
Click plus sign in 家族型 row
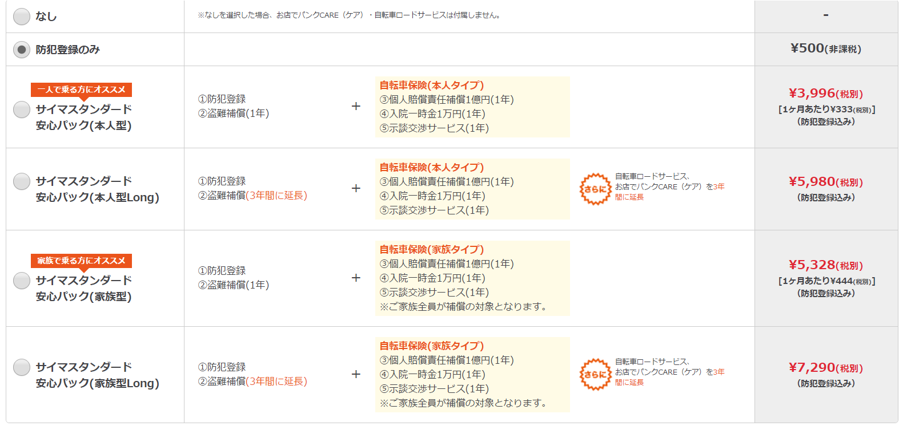[356, 278]
